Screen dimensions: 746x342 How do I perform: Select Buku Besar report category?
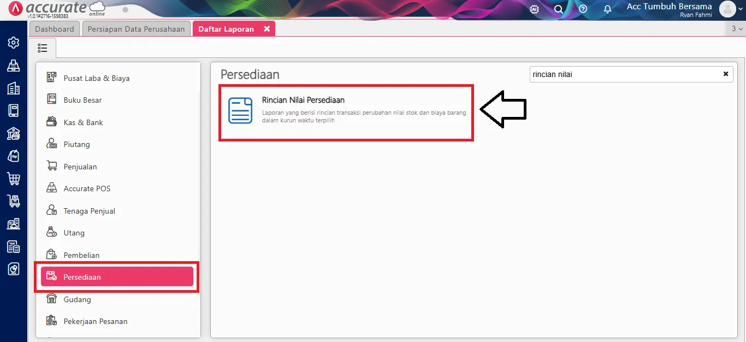point(117,100)
